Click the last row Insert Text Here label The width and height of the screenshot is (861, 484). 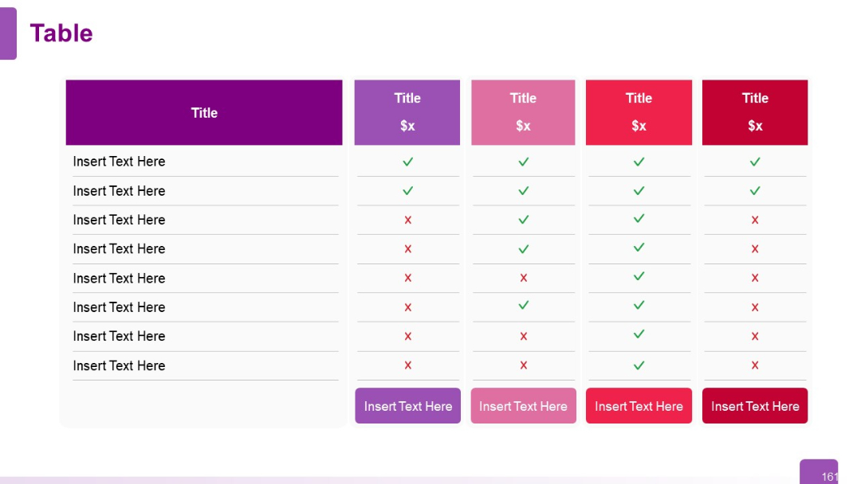point(119,365)
